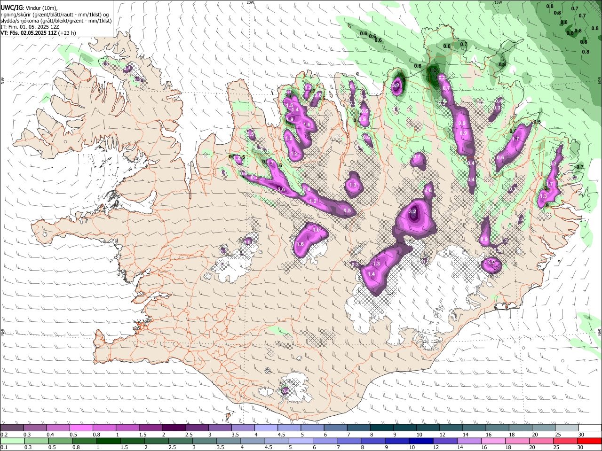
Task: Select the light pink rain swatch labeled 16
Action: pos(492,441)
